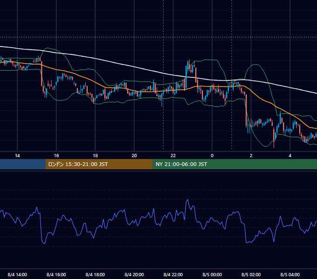The height and width of the screenshot is (279, 317).
Task: Click hour label 0 on price chart axis
Action: 212,156
